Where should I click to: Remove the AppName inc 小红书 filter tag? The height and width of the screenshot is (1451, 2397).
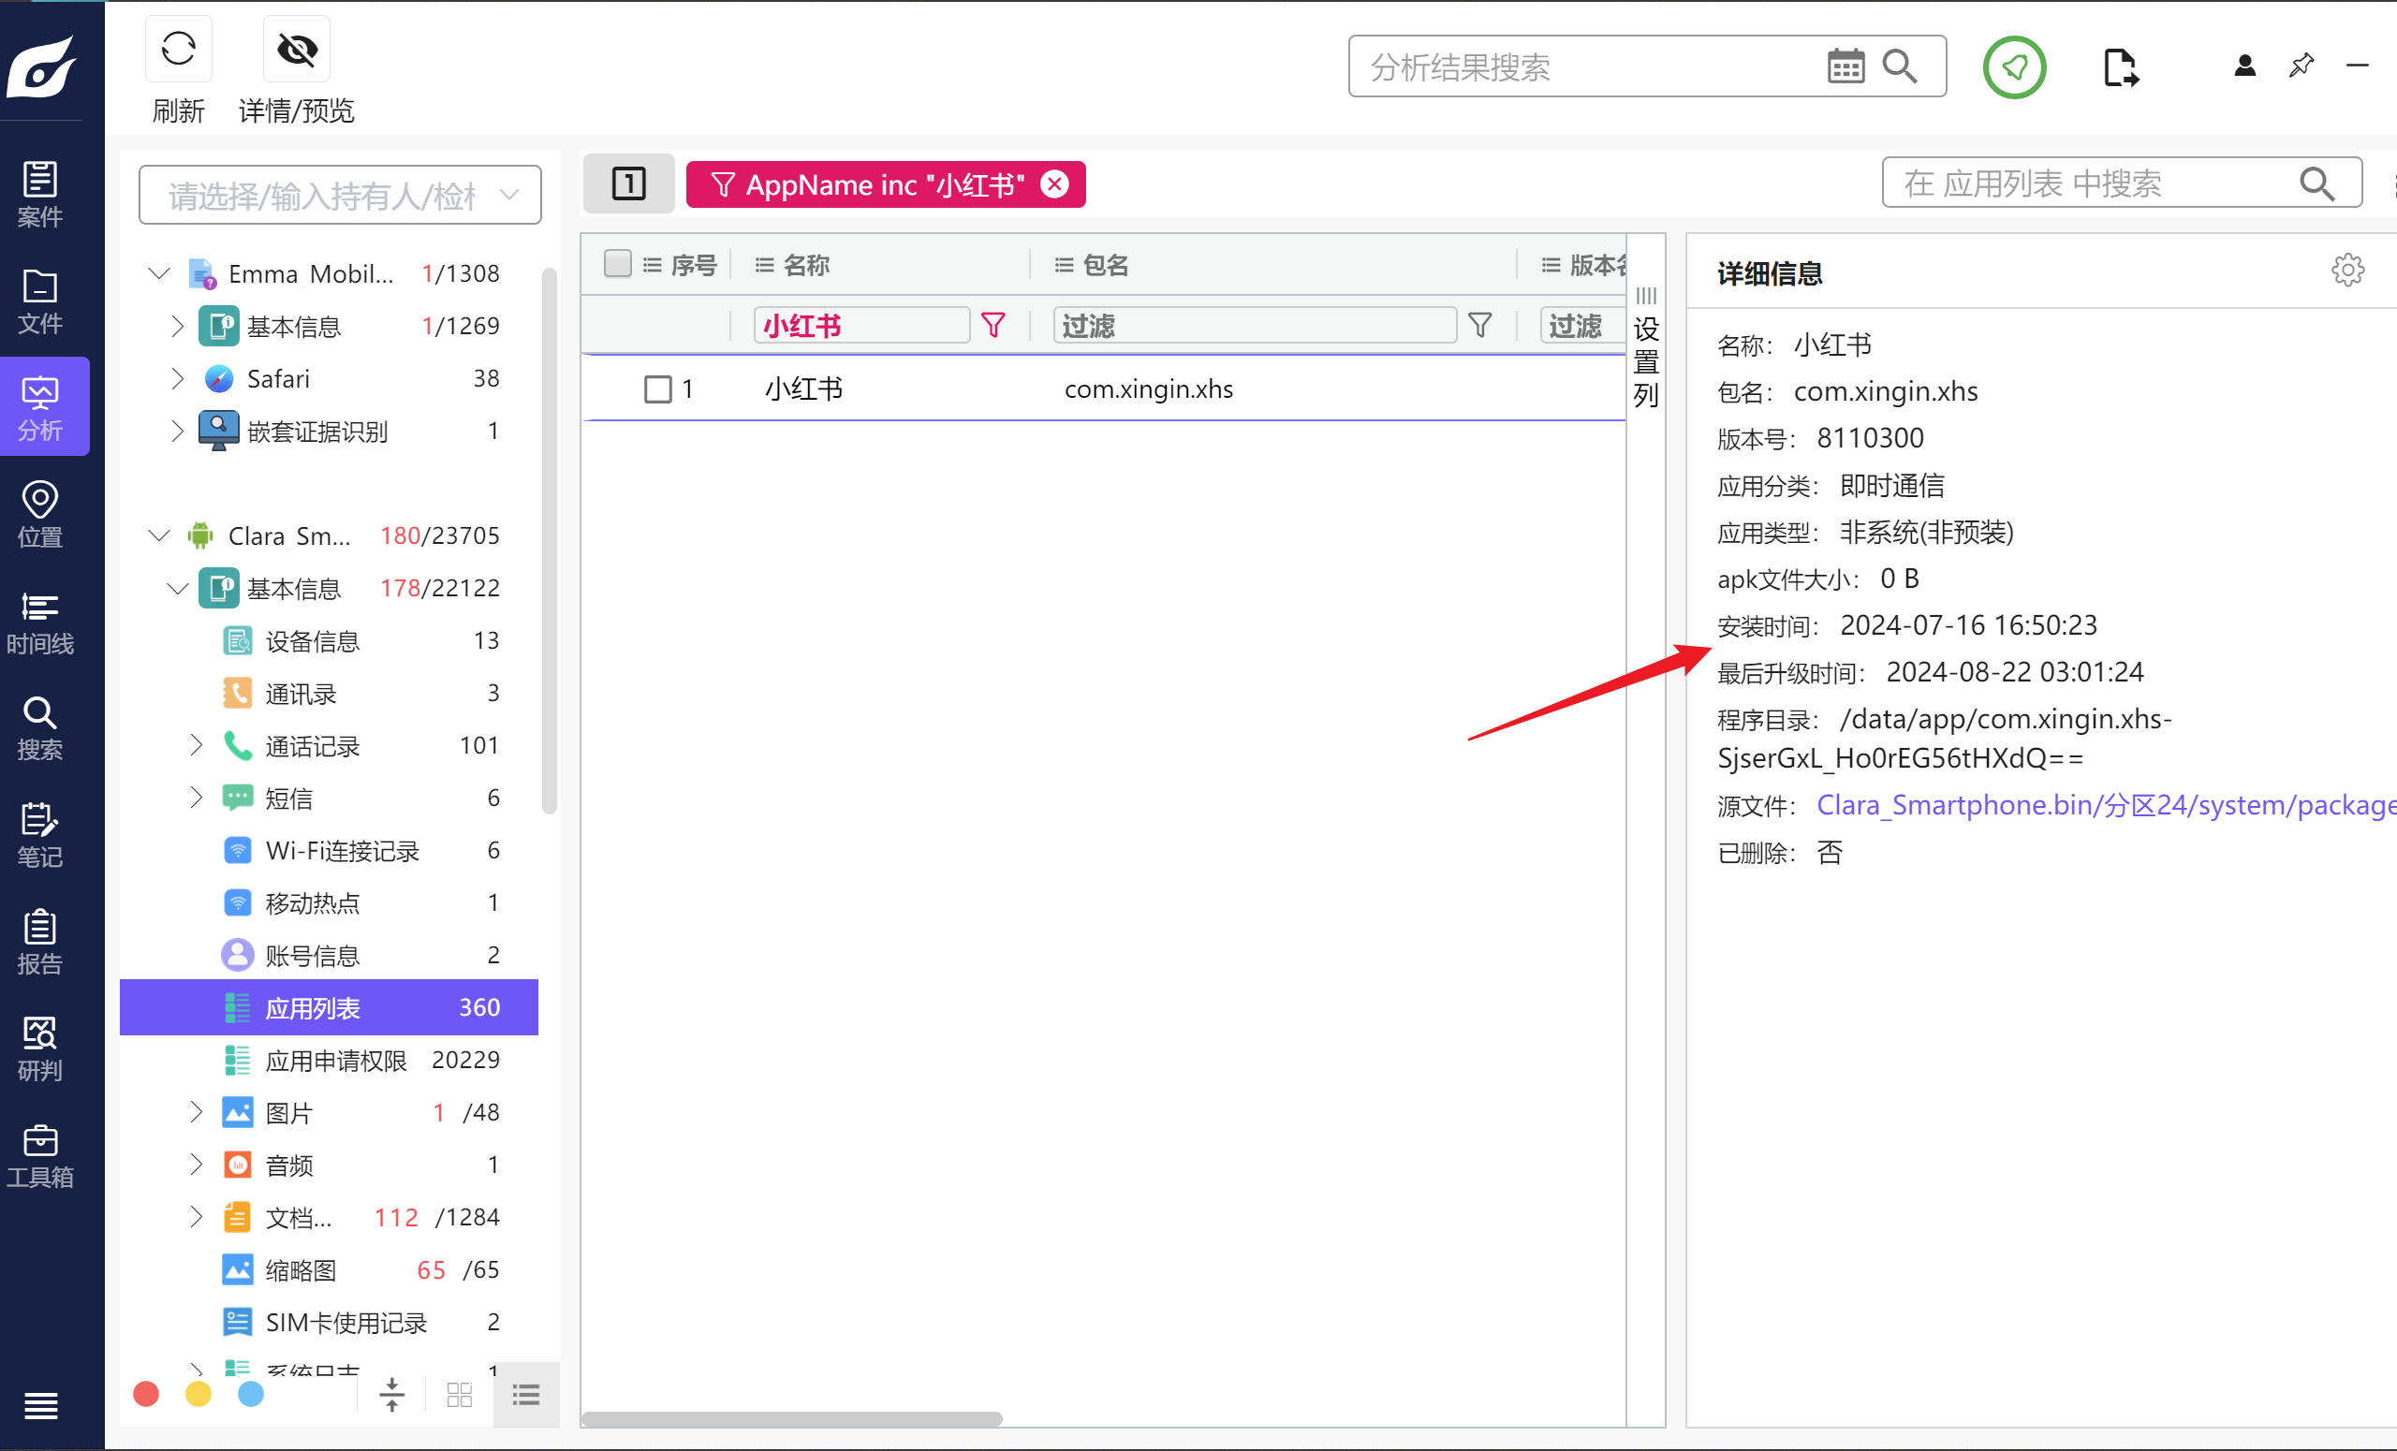(x=1054, y=183)
